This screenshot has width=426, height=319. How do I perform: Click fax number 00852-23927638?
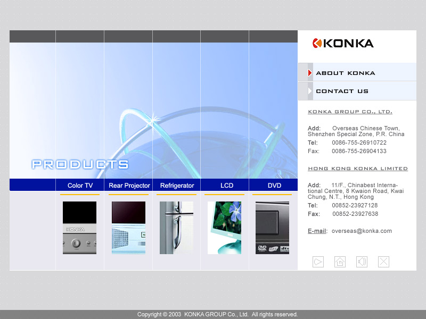pyautogui.click(x=355, y=214)
